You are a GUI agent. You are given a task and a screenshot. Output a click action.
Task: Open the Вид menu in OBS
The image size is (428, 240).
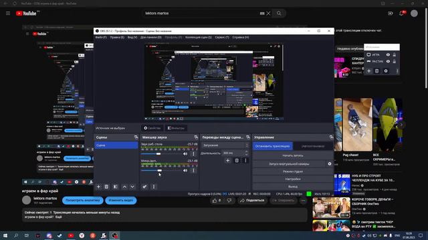[132, 37]
